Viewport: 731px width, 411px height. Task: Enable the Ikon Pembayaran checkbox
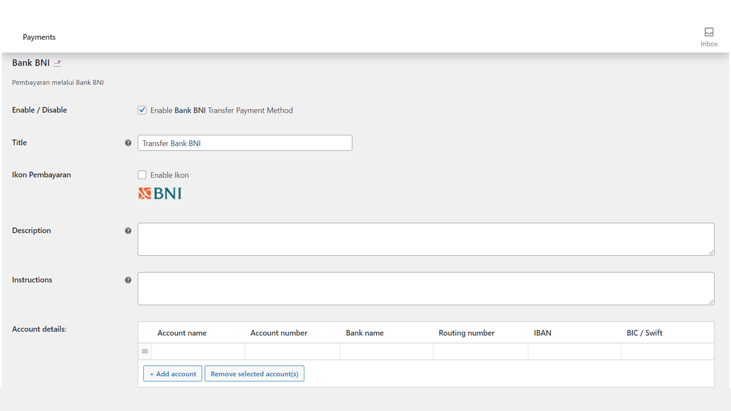(x=142, y=175)
